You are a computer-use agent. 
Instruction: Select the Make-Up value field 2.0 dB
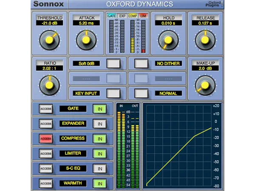click(x=205, y=68)
